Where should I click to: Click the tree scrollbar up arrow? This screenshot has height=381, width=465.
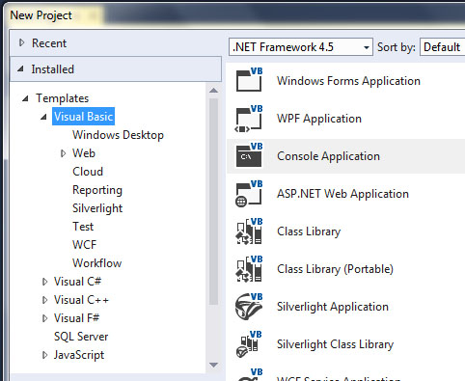pos(213,91)
